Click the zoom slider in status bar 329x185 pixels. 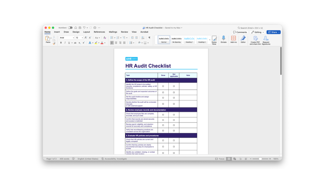coord(260,159)
